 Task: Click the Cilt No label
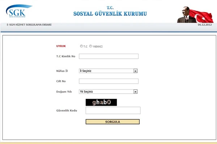61,81
